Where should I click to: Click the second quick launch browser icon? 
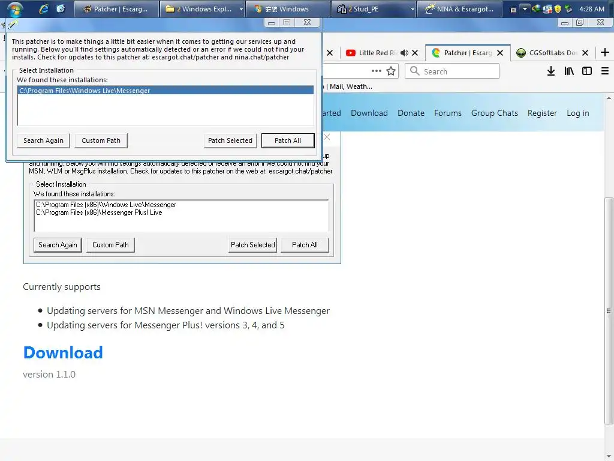(x=61, y=8)
